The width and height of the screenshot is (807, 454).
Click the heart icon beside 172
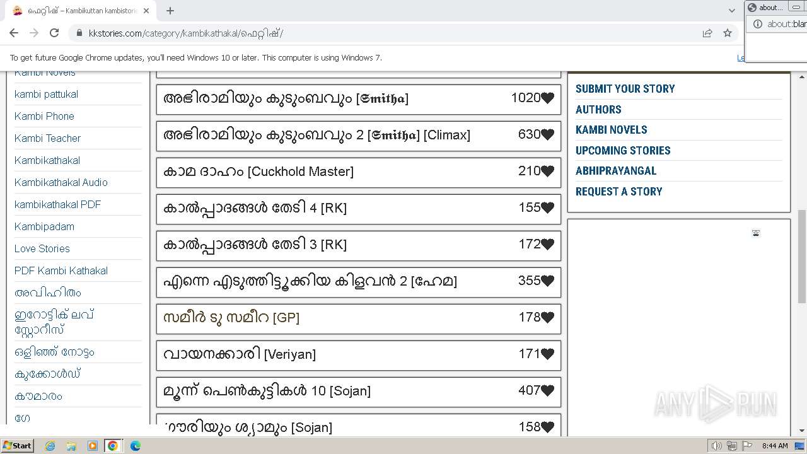[547, 245]
